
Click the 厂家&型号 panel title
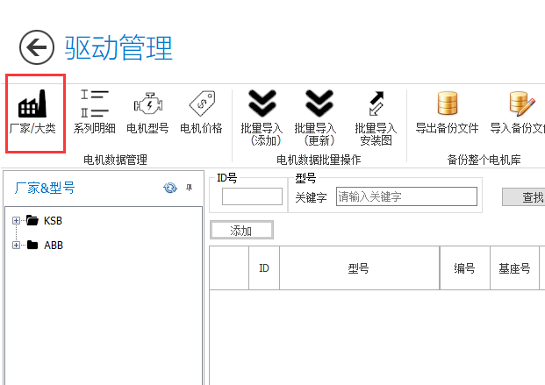pyautogui.click(x=45, y=188)
